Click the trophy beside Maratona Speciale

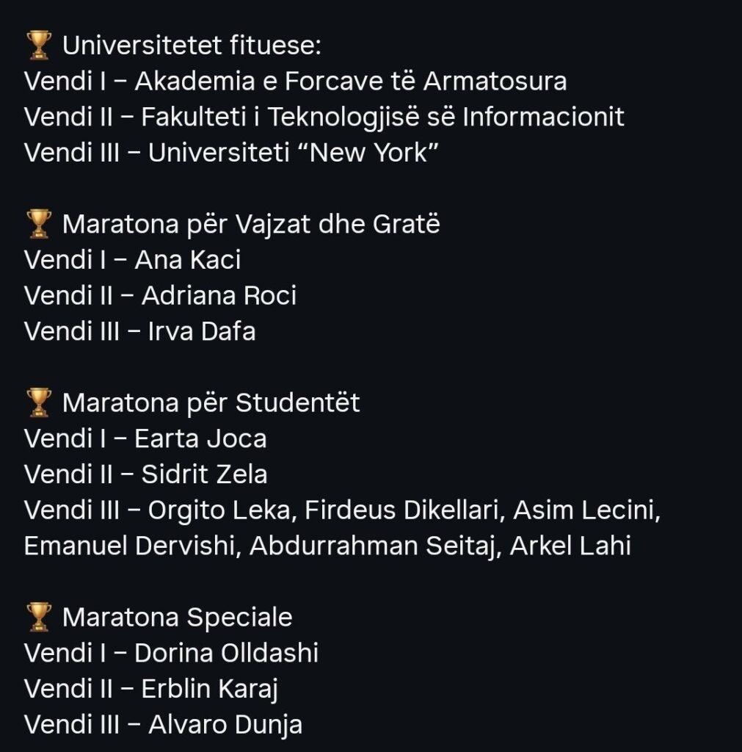[38, 617]
